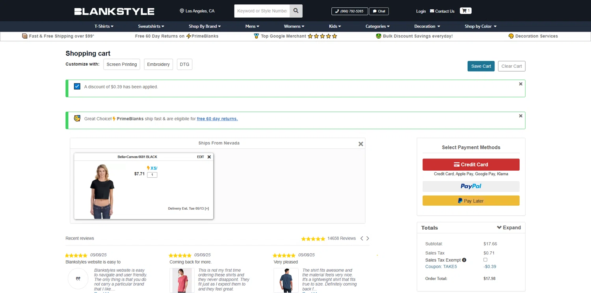This screenshot has width=591, height=293.
Task: Remove the Bella+Canvas 6681 BLACK item
Action: coord(209,157)
